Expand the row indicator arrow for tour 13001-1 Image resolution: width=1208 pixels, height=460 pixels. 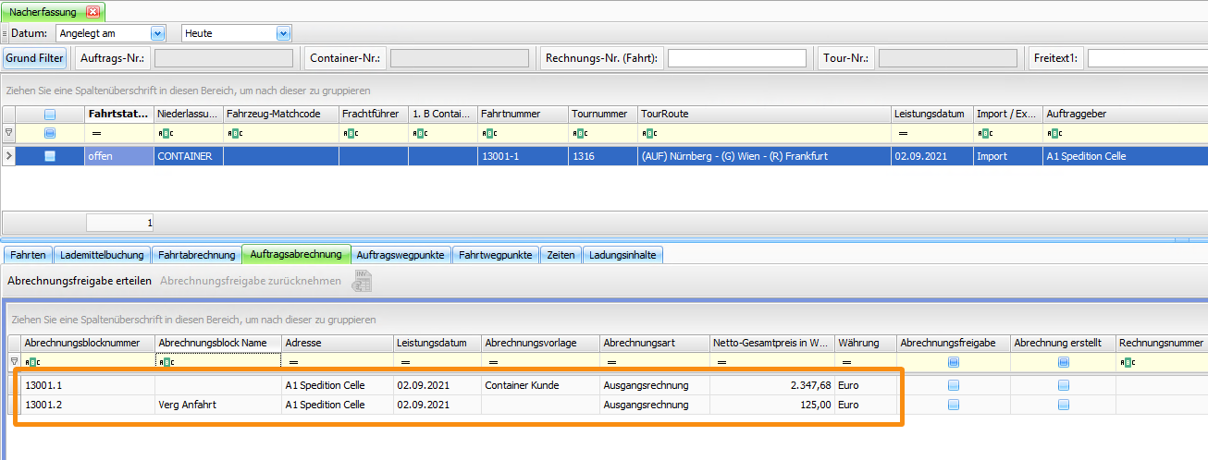click(9, 156)
